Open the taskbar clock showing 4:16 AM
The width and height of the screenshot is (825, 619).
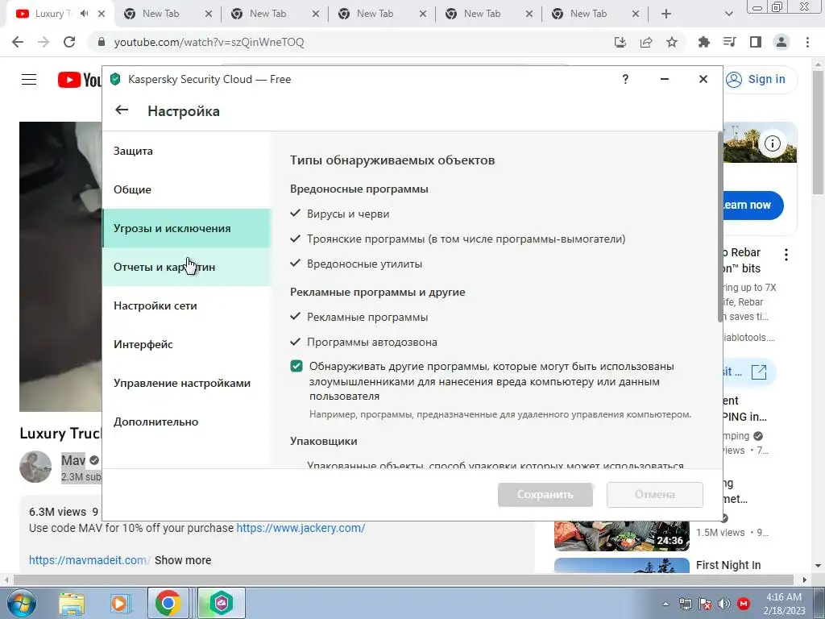pos(784,604)
